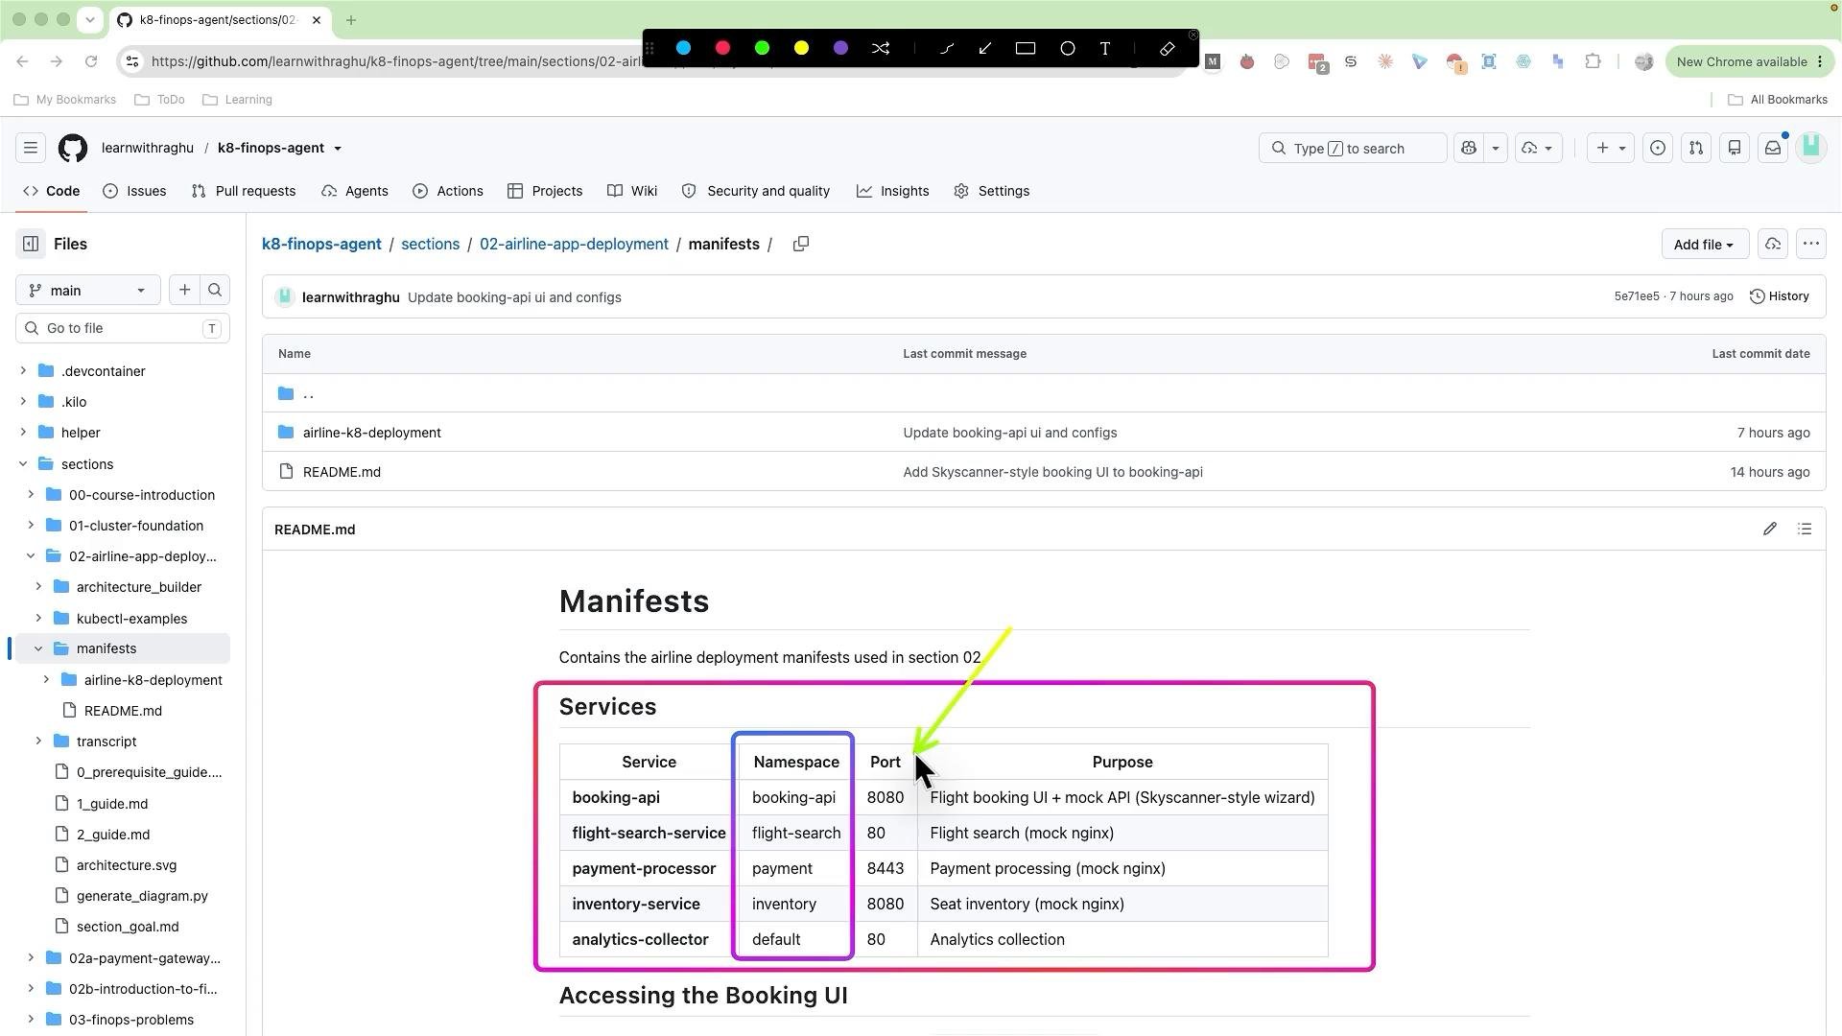Open the more options ellipsis menu
Screen dimensions: 1842x1036
(x=1811, y=244)
